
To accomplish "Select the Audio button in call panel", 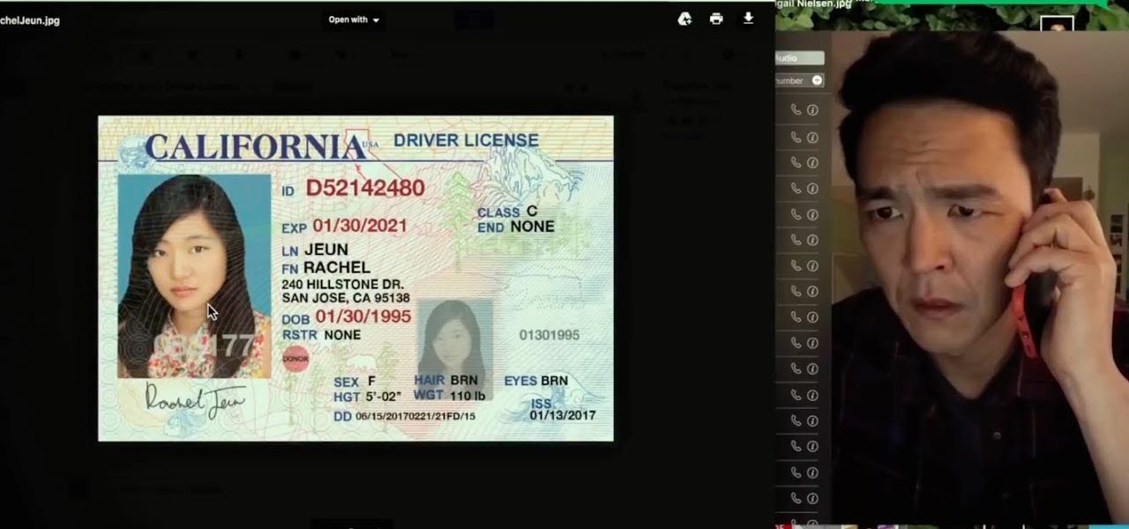I will coord(799,58).
